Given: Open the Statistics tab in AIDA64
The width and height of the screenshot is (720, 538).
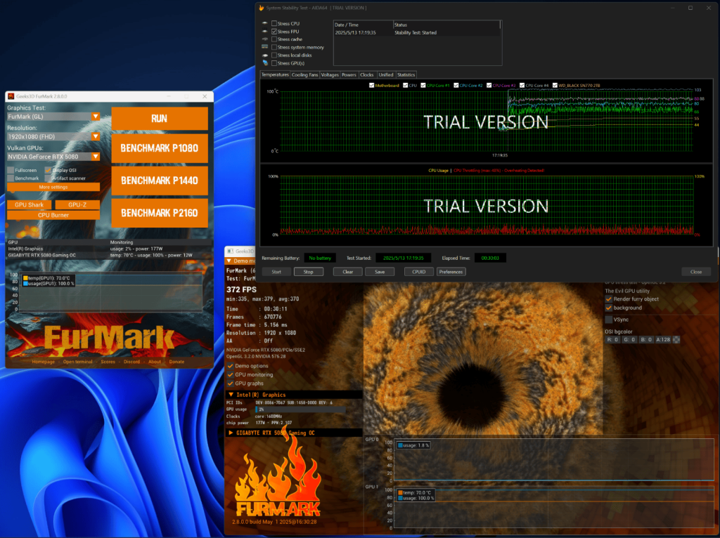Looking at the screenshot, I should 406,74.
